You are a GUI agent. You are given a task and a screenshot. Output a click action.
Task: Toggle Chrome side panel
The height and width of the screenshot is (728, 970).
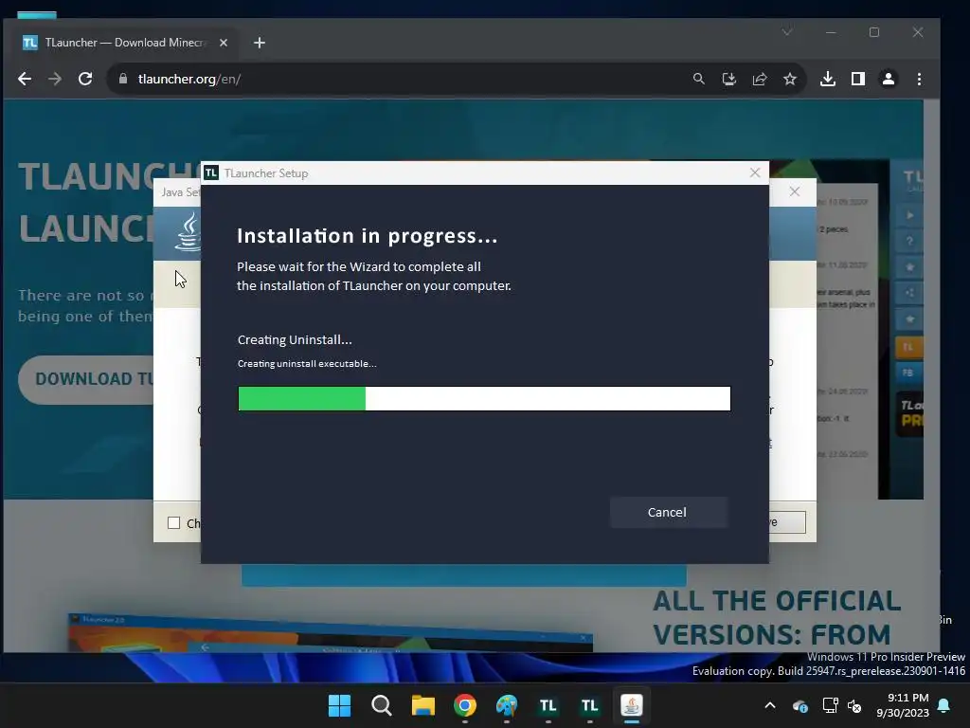[858, 79]
